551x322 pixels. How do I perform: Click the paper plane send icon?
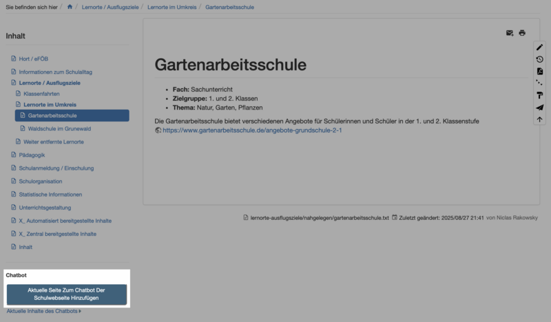pyautogui.click(x=540, y=108)
